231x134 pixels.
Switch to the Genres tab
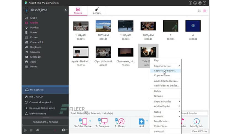(x=96, y=11)
